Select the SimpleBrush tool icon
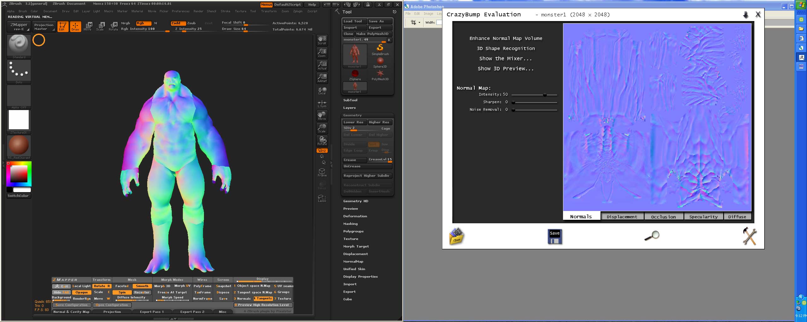The image size is (807, 322). tap(380, 49)
